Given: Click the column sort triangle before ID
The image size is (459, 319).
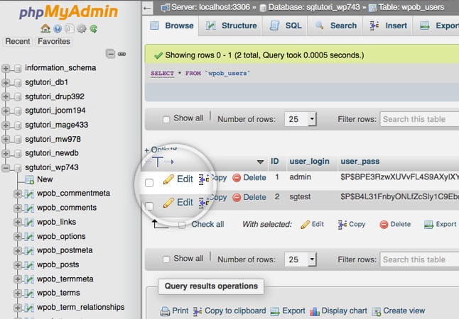Looking at the screenshot, I should click(260, 162).
